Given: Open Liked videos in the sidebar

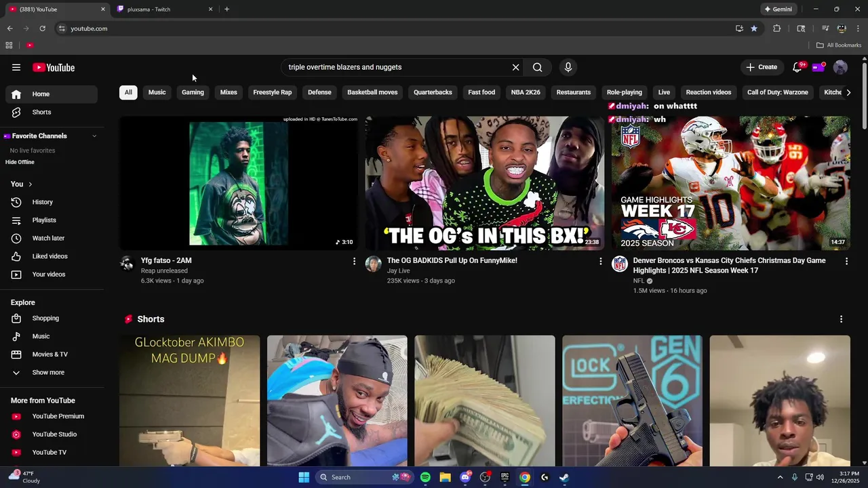Looking at the screenshot, I should click(x=52, y=256).
